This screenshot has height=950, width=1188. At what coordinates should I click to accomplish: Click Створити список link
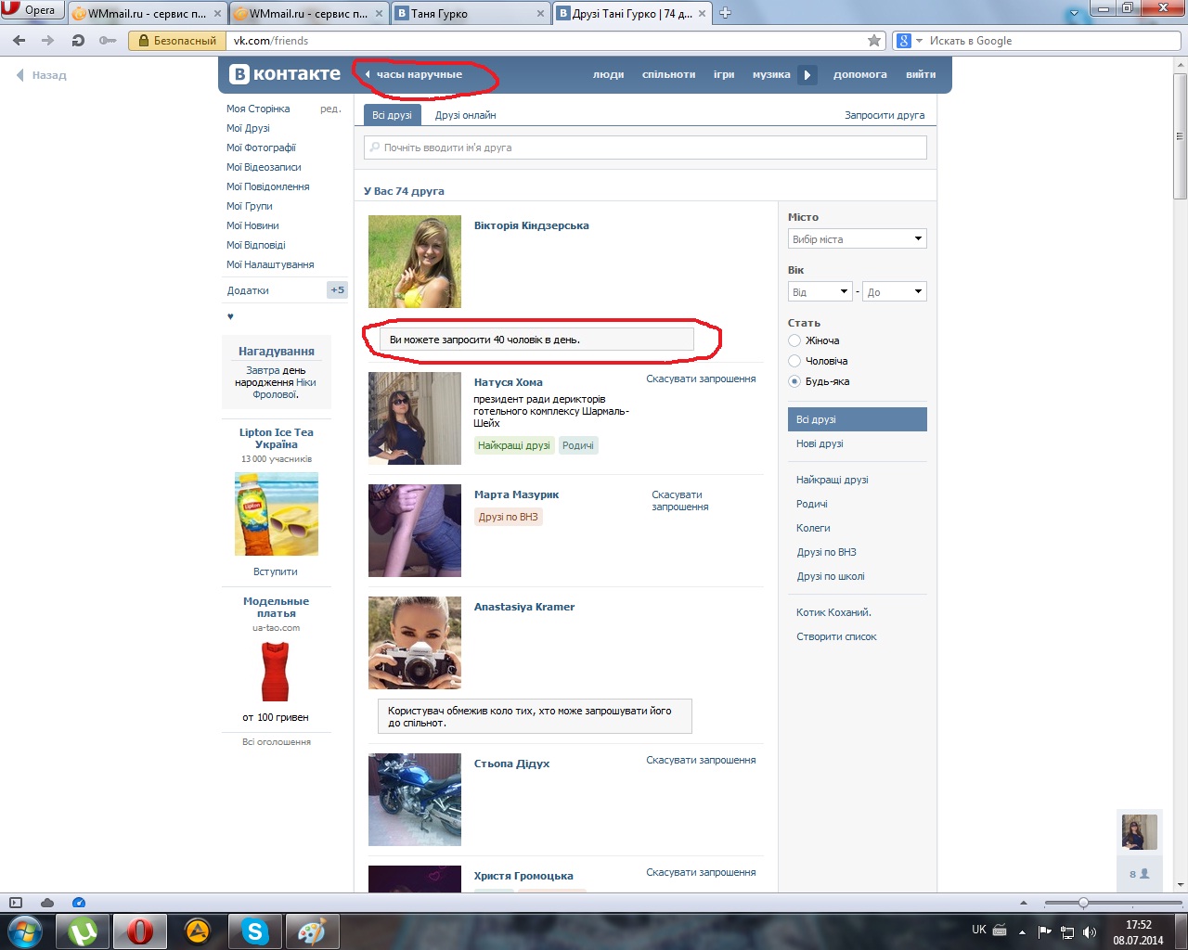[x=836, y=636]
